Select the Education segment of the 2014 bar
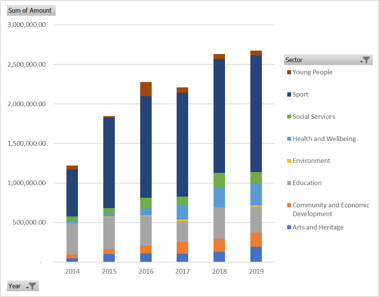The image size is (379, 297). click(x=72, y=239)
